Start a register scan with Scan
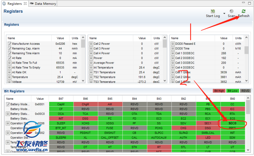The width and height of the screenshot is (254, 156). (x=232, y=11)
